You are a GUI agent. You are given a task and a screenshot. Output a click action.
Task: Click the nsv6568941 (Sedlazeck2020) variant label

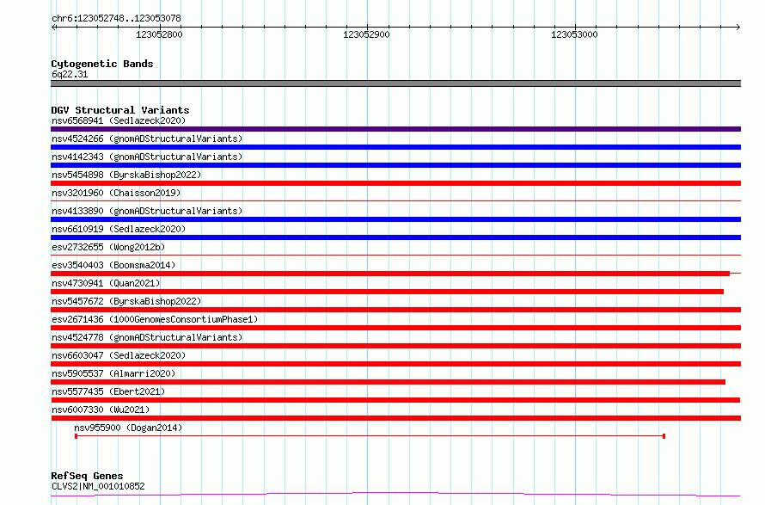(119, 120)
